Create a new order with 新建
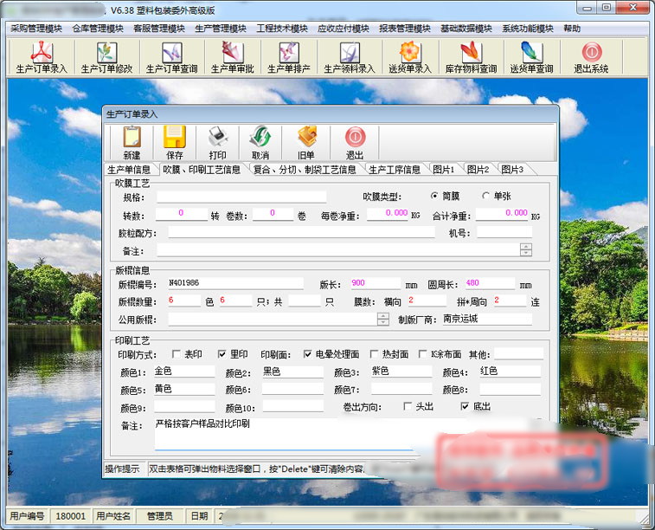The width and height of the screenshot is (655, 530). tap(132, 143)
